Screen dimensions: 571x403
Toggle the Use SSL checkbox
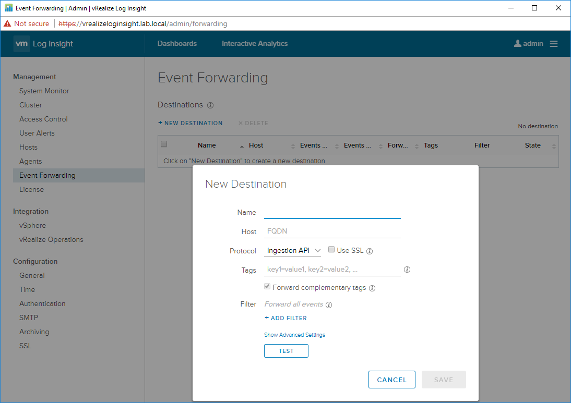click(x=331, y=250)
